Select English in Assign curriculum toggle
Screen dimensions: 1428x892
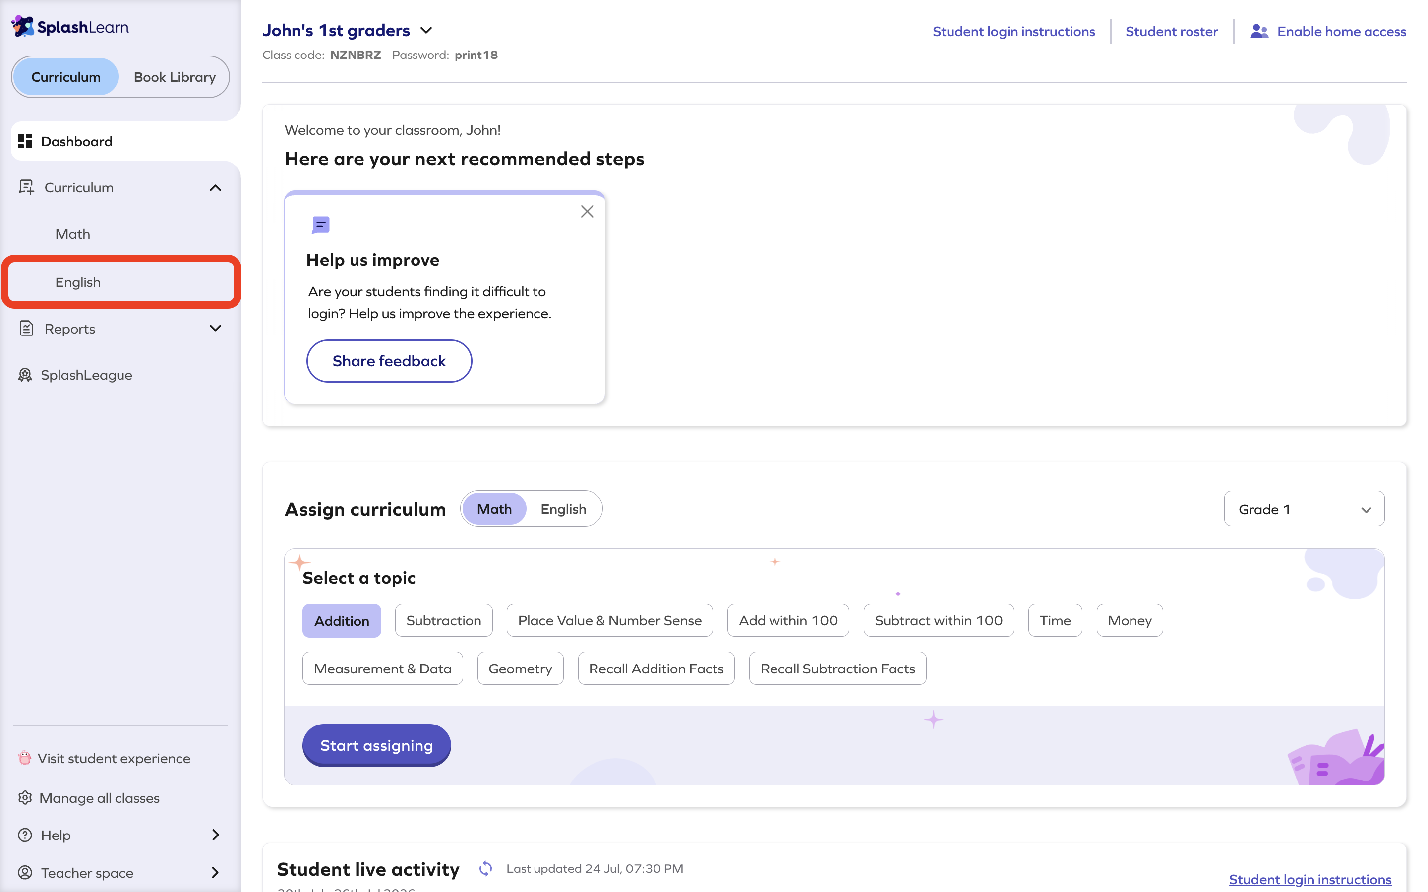pyautogui.click(x=564, y=508)
